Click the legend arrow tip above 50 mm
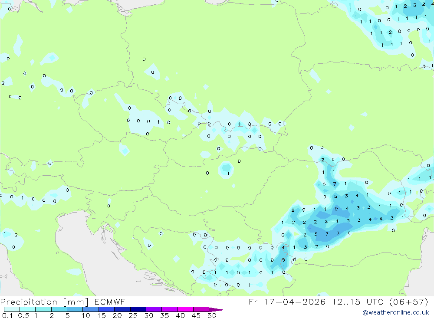This screenshot has width=434, height=318. (x=217, y=310)
